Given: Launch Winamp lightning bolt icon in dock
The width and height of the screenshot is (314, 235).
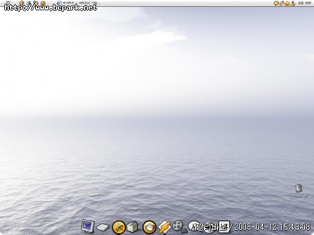Looking at the screenshot, I should point(165,227).
